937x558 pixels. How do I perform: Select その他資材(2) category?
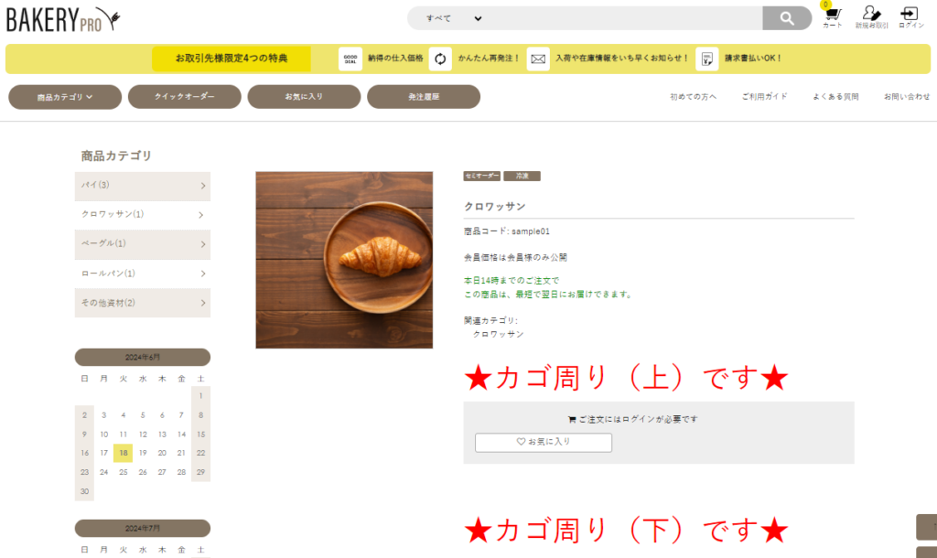pos(142,303)
